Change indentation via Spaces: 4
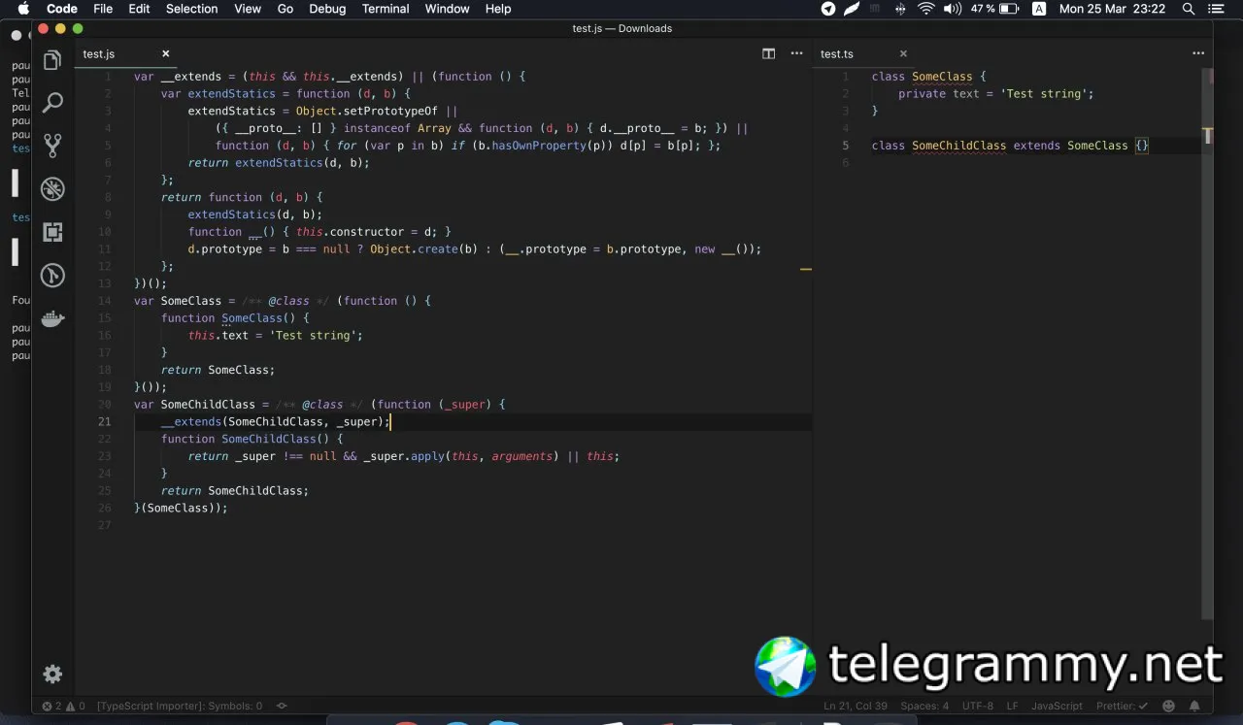The width and height of the screenshot is (1243, 725). coord(924,707)
